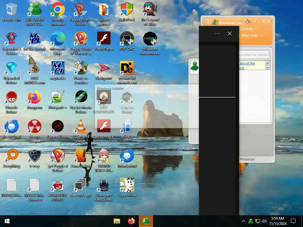Open the Firefox icon on the desktop

click(34, 100)
